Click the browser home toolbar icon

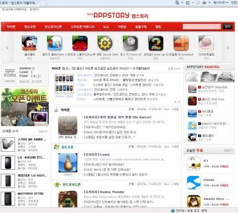tap(177, 3)
